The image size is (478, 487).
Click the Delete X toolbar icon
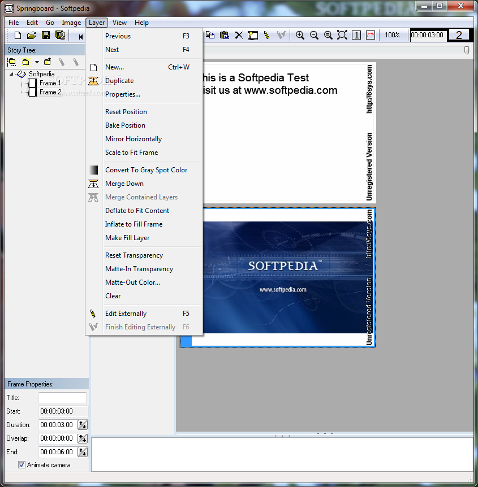point(239,36)
